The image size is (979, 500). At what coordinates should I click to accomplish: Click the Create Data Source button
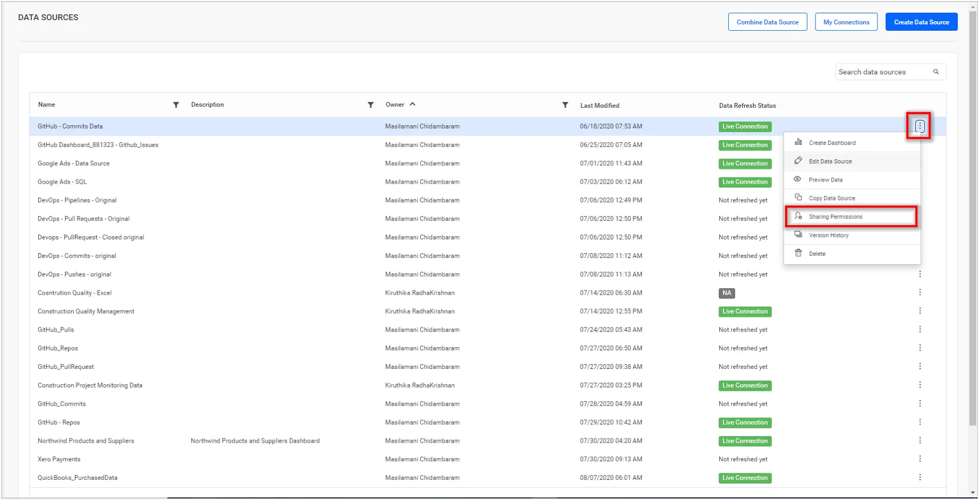pos(921,22)
